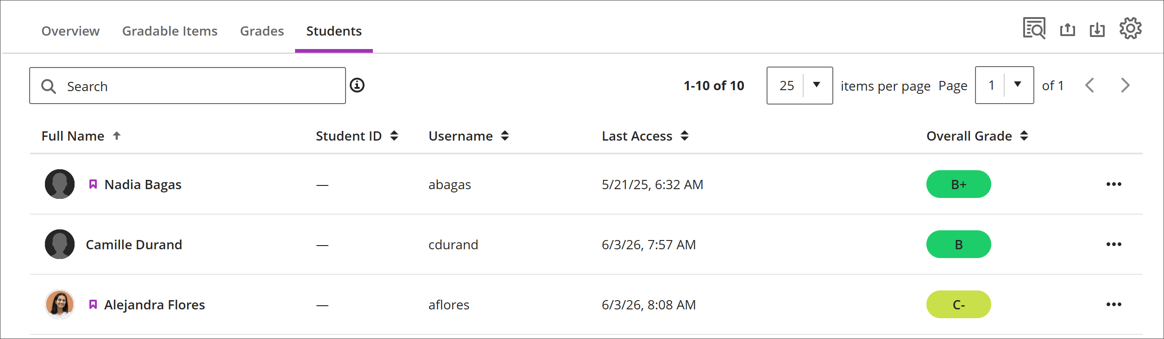Click the download gradebook icon
The height and width of the screenshot is (339, 1164).
[x=1097, y=30]
